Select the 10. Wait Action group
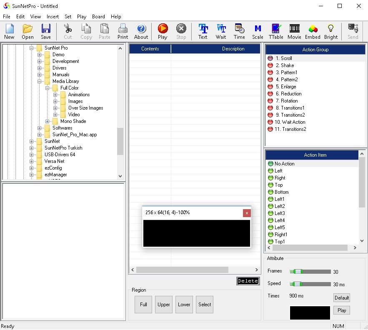Image resolution: width=368 pixels, height=330 pixels. (x=315, y=122)
